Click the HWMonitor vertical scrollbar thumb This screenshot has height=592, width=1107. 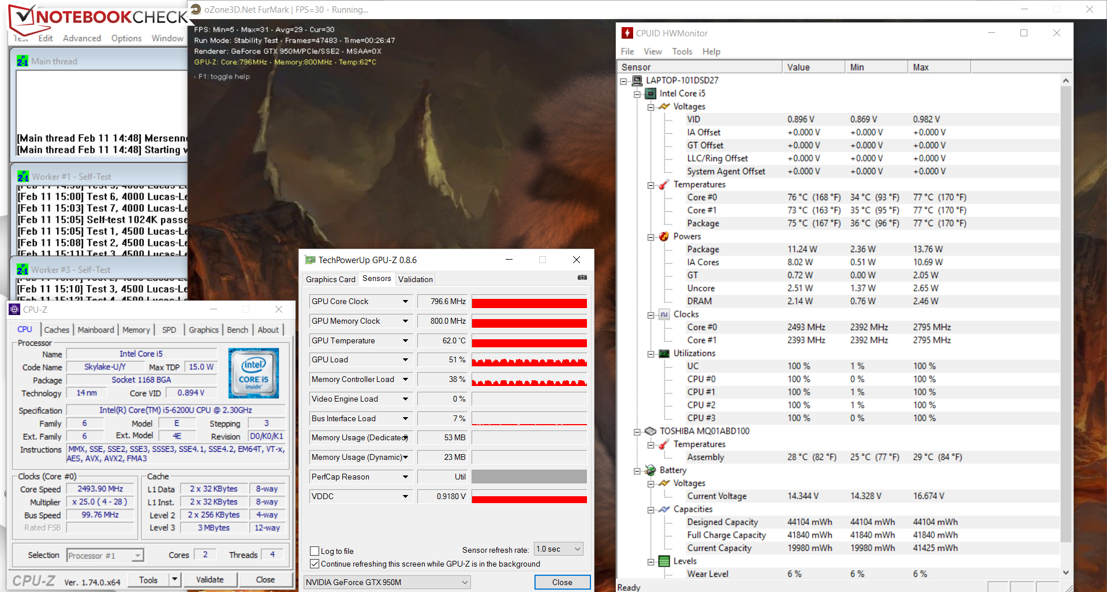[1065, 314]
